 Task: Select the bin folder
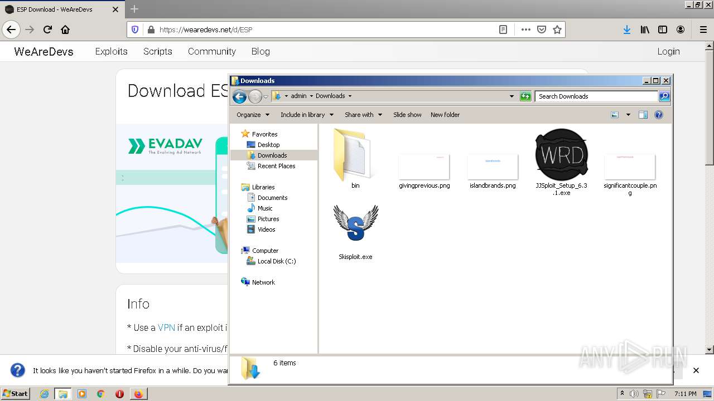[x=355, y=159]
